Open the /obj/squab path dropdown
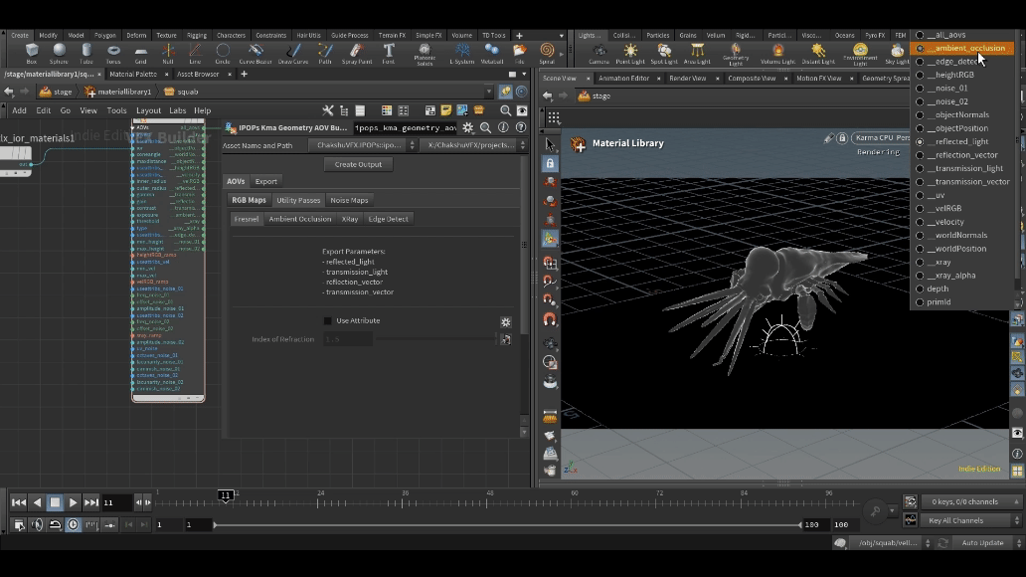1026x577 pixels. pos(891,543)
